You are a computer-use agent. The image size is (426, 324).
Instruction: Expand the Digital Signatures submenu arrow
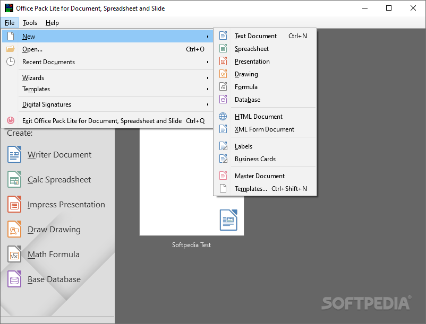[208, 104]
